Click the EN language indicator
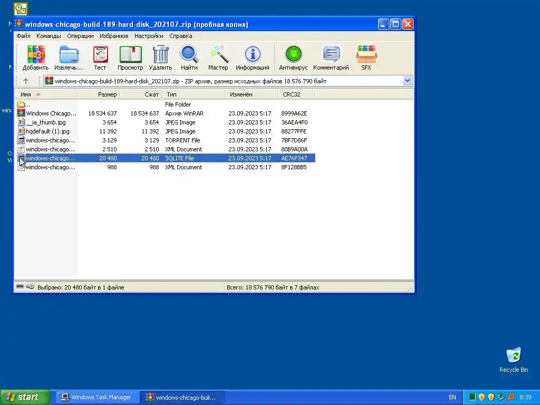Screen dimensions: 540x405 point(452,397)
